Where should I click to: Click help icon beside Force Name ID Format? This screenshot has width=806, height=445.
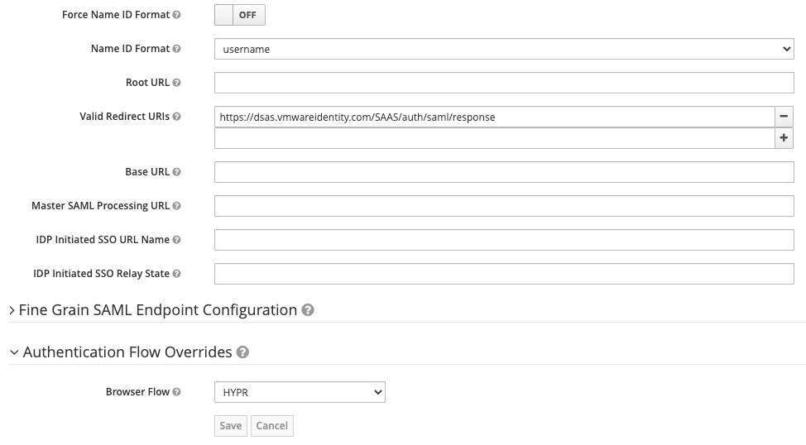[x=177, y=15]
